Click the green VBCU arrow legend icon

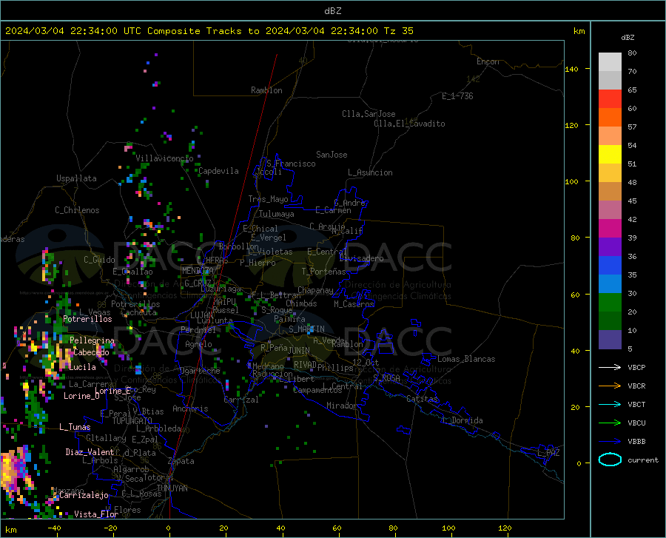(610, 423)
